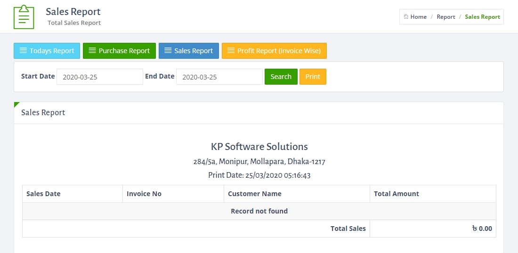Screen dimensions: 518x253
Task: Click list icon on Profit Report button
Action: 231,50
